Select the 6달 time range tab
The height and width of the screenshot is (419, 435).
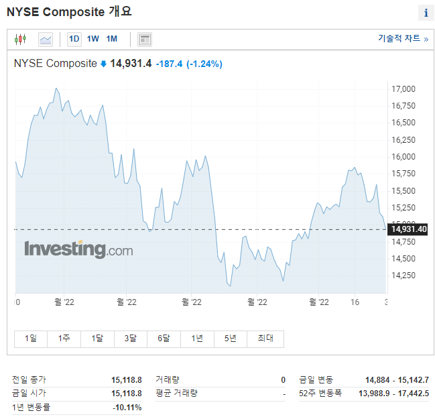[164, 339]
